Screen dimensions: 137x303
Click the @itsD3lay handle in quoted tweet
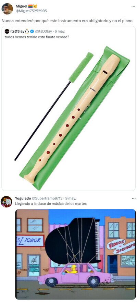(43, 32)
